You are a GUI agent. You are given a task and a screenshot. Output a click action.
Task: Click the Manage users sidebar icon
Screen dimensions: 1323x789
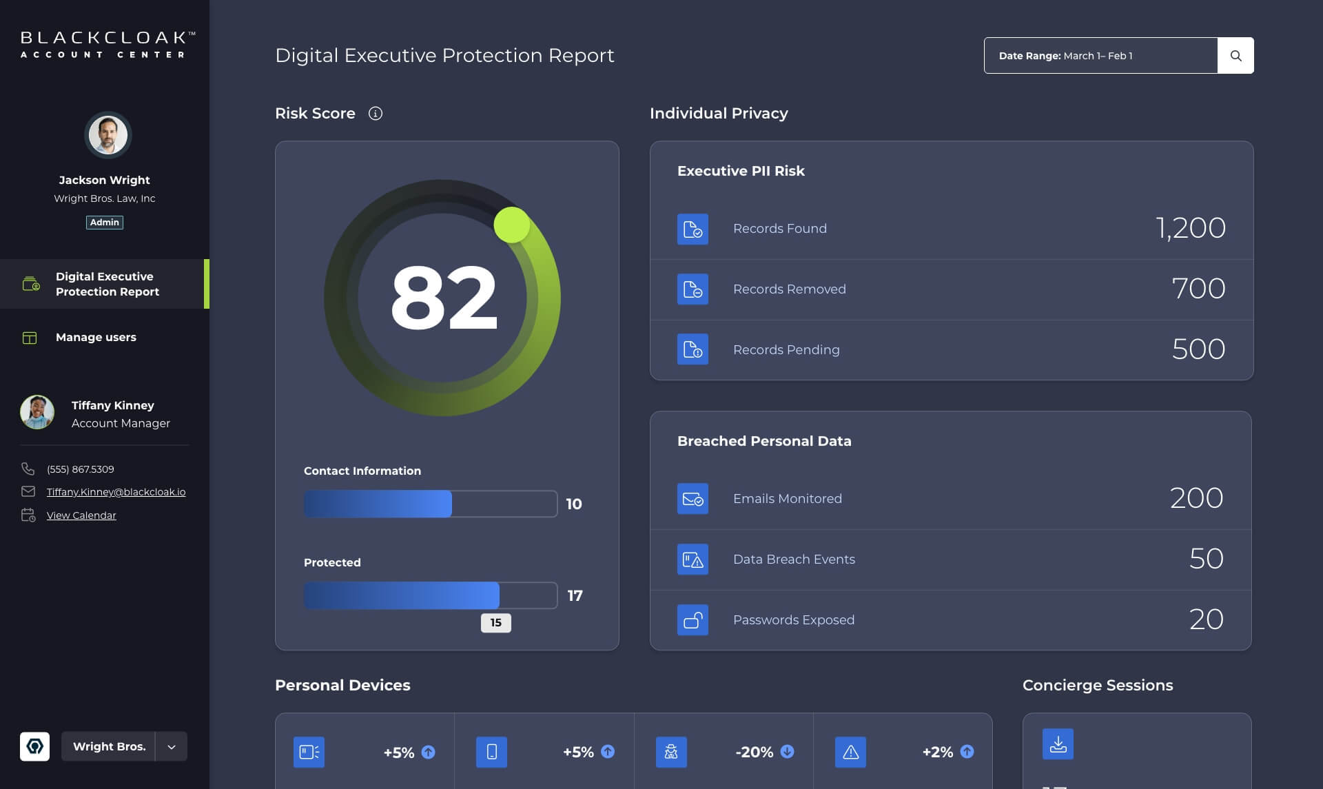29,337
